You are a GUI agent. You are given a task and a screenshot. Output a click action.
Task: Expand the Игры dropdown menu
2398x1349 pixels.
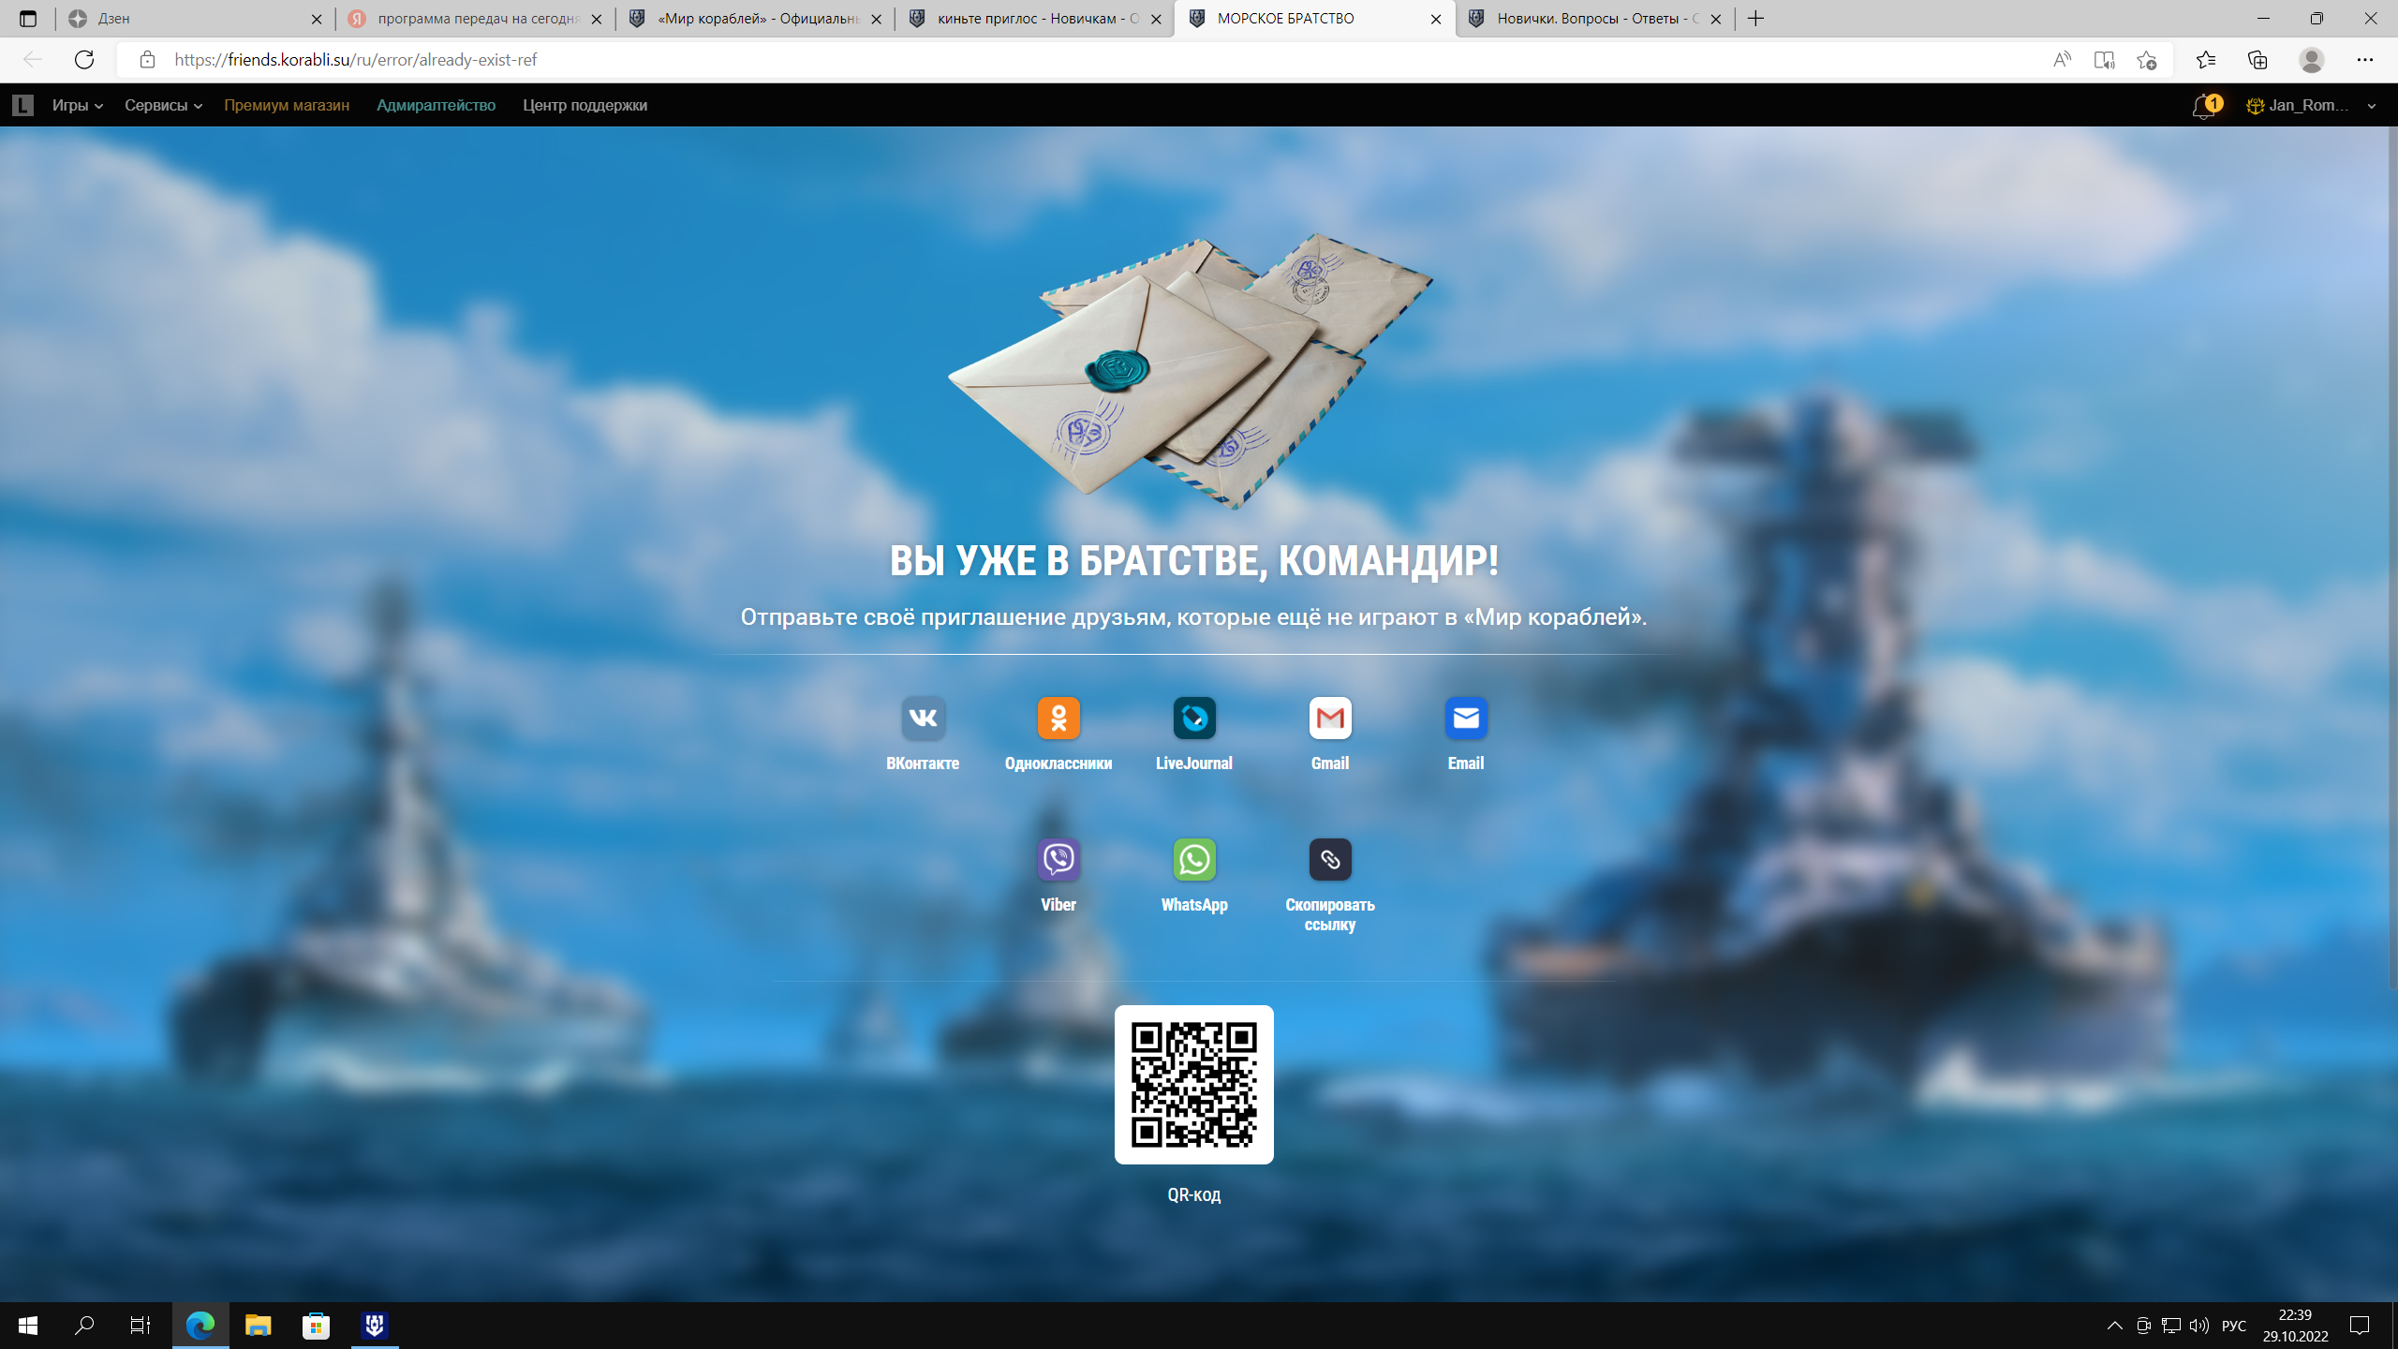(x=77, y=106)
